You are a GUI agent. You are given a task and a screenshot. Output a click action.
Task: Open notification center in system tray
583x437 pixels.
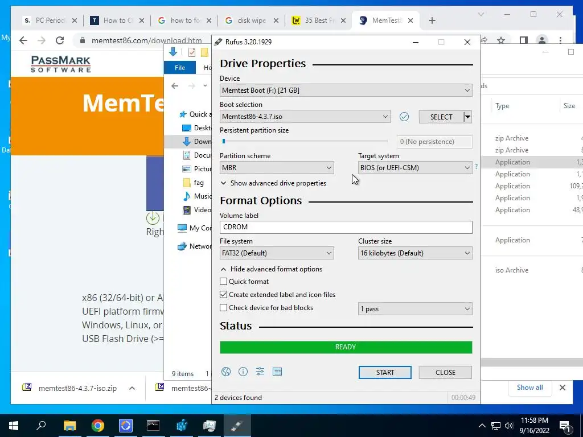[x=565, y=426]
